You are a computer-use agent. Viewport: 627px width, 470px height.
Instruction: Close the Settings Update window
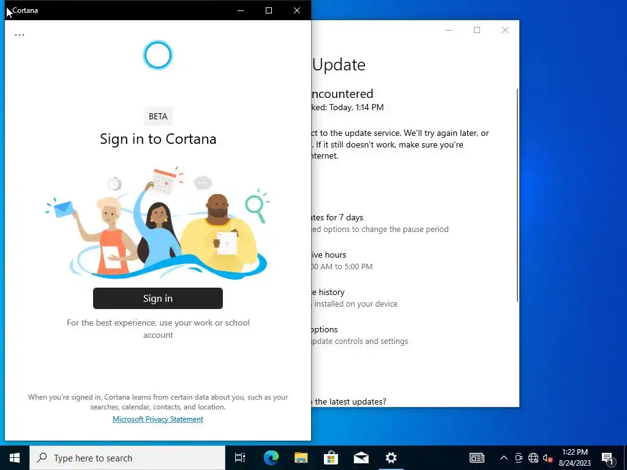pos(505,30)
